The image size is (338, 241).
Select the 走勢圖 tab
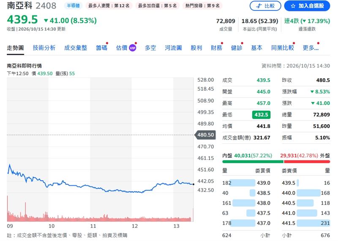[x=15, y=48]
